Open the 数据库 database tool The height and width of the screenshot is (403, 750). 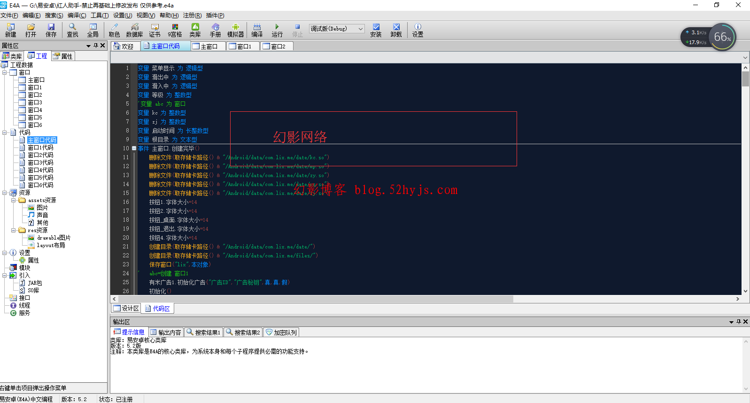point(134,30)
